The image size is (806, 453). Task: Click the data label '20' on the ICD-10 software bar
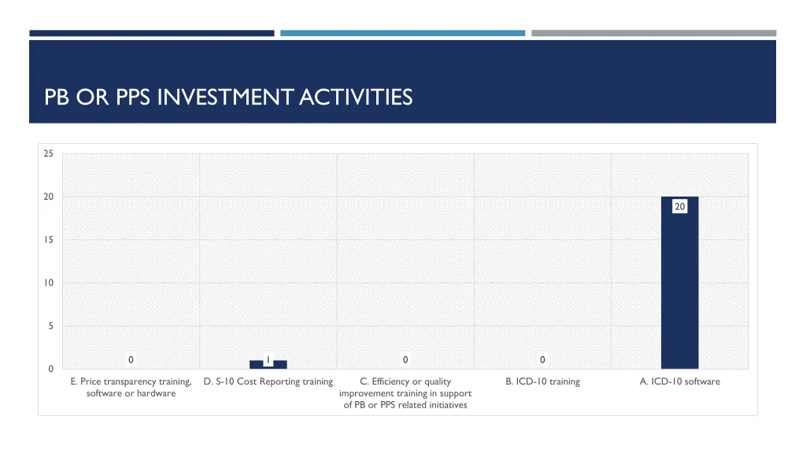point(679,207)
